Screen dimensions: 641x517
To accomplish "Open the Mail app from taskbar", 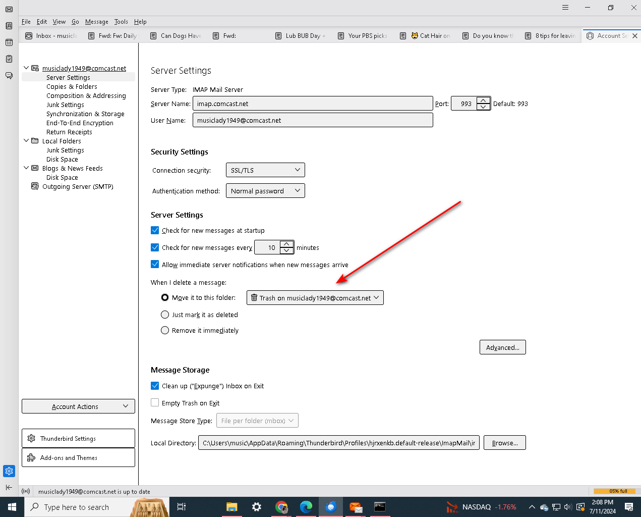I will pos(356,507).
